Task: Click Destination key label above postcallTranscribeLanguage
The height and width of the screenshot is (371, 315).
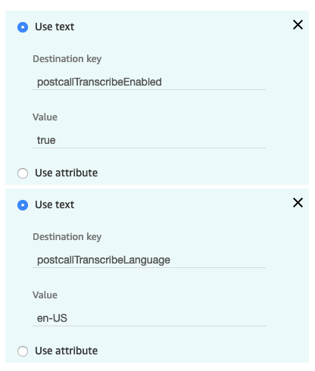Action: (67, 237)
